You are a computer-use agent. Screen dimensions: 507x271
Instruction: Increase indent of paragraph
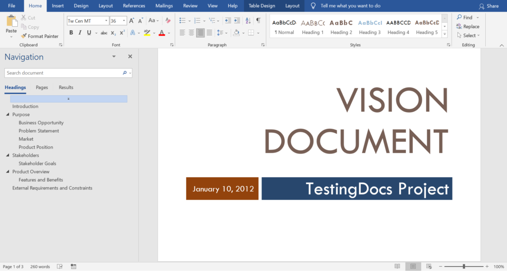pos(237,21)
